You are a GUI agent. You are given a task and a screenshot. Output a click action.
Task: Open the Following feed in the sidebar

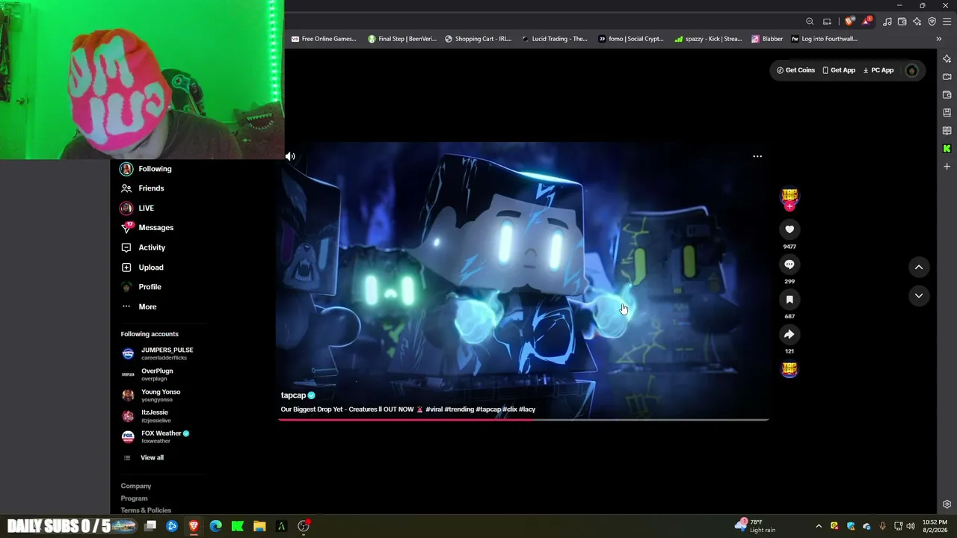155,169
